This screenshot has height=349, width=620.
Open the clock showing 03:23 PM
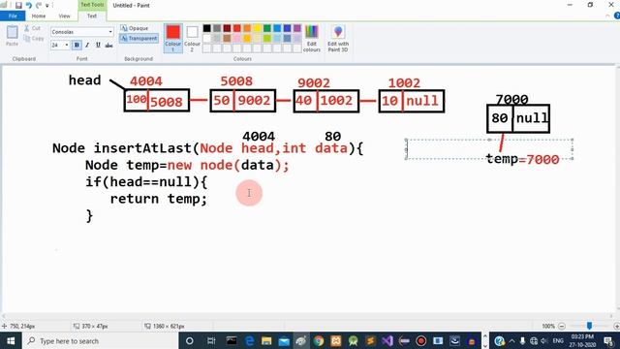tap(582, 340)
